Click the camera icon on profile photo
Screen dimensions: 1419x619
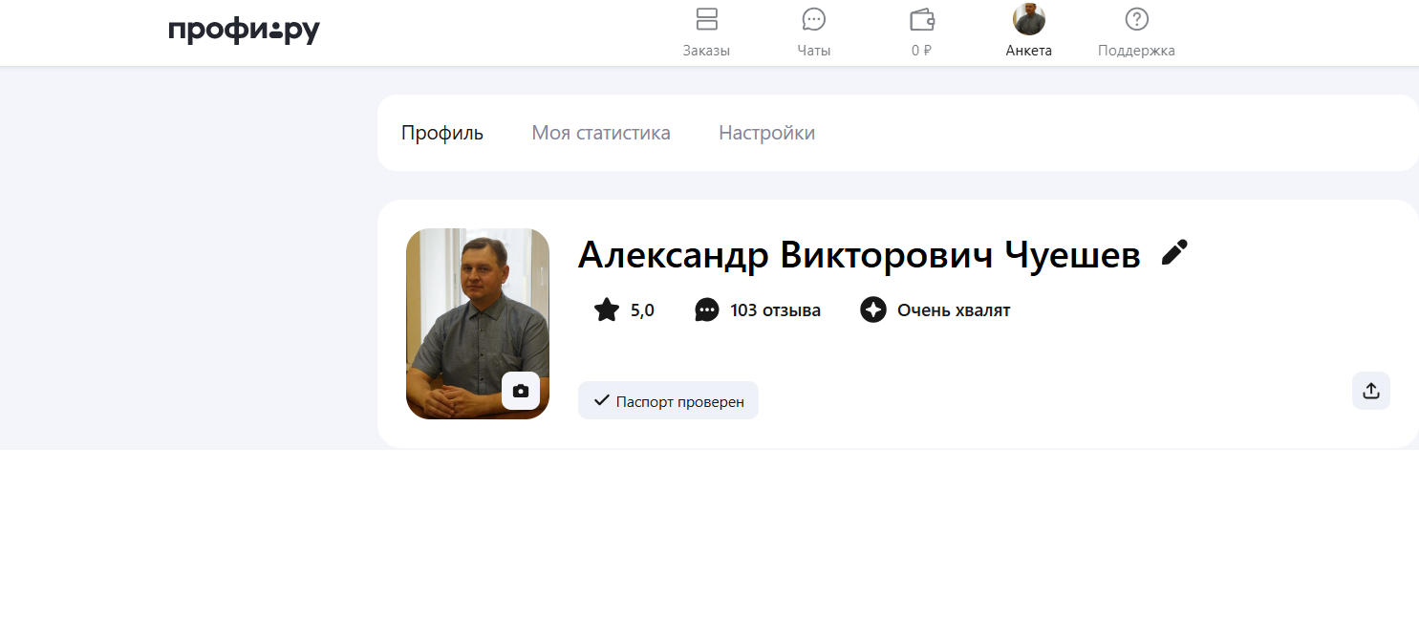point(521,391)
